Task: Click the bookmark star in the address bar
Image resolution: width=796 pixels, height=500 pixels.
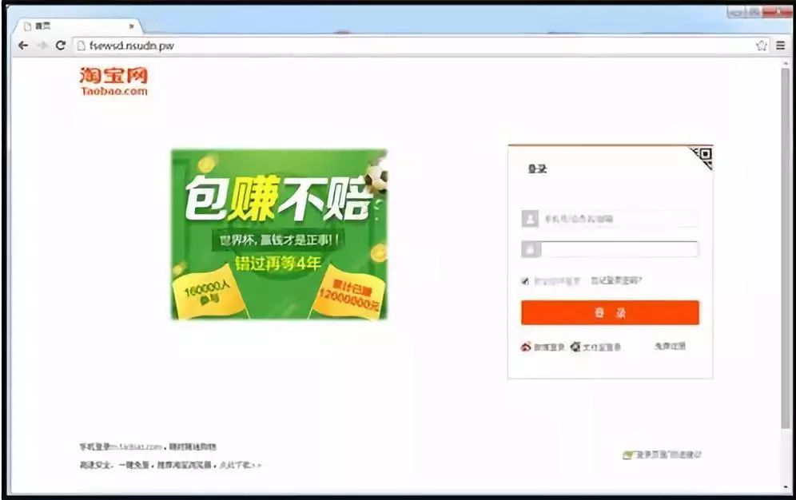Action: pyautogui.click(x=762, y=46)
